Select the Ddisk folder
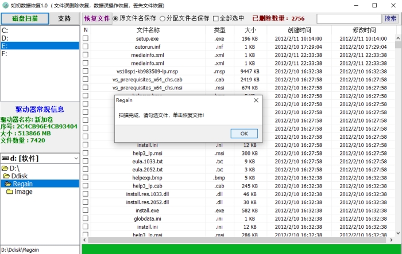The image size is (402, 254). click(x=15, y=176)
